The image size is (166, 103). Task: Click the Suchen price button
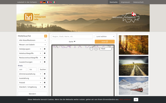pyautogui.click(x=43, y=69)
